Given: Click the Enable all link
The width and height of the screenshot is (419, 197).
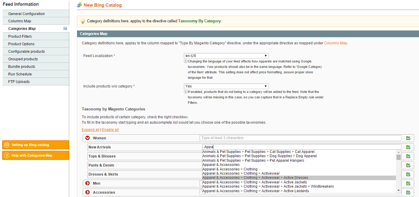Looking at the screenshot, I should click(110, 130).
